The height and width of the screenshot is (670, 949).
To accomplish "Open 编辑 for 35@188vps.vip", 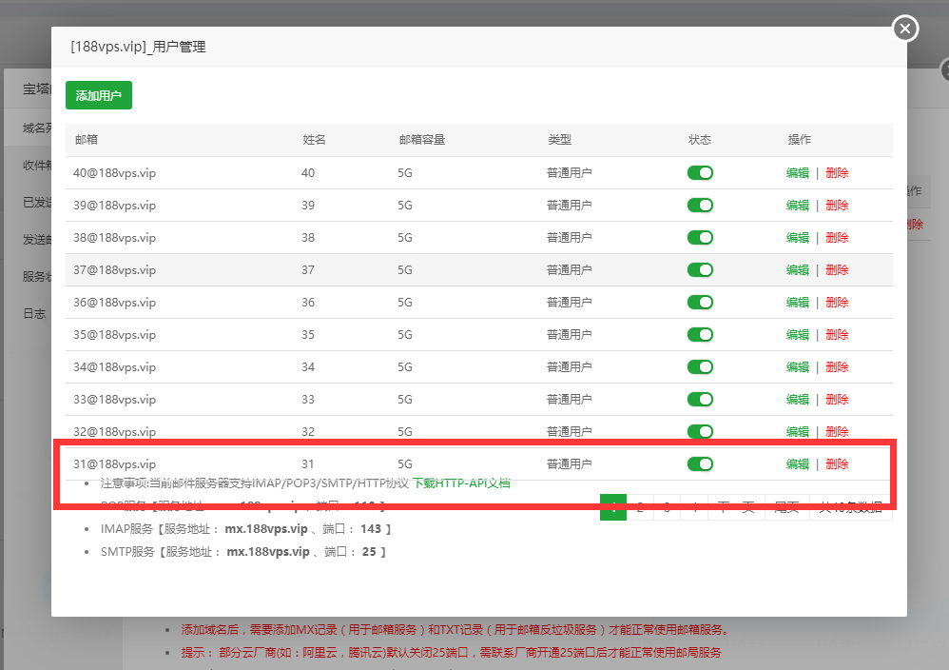I will click(x=798, y=334).
